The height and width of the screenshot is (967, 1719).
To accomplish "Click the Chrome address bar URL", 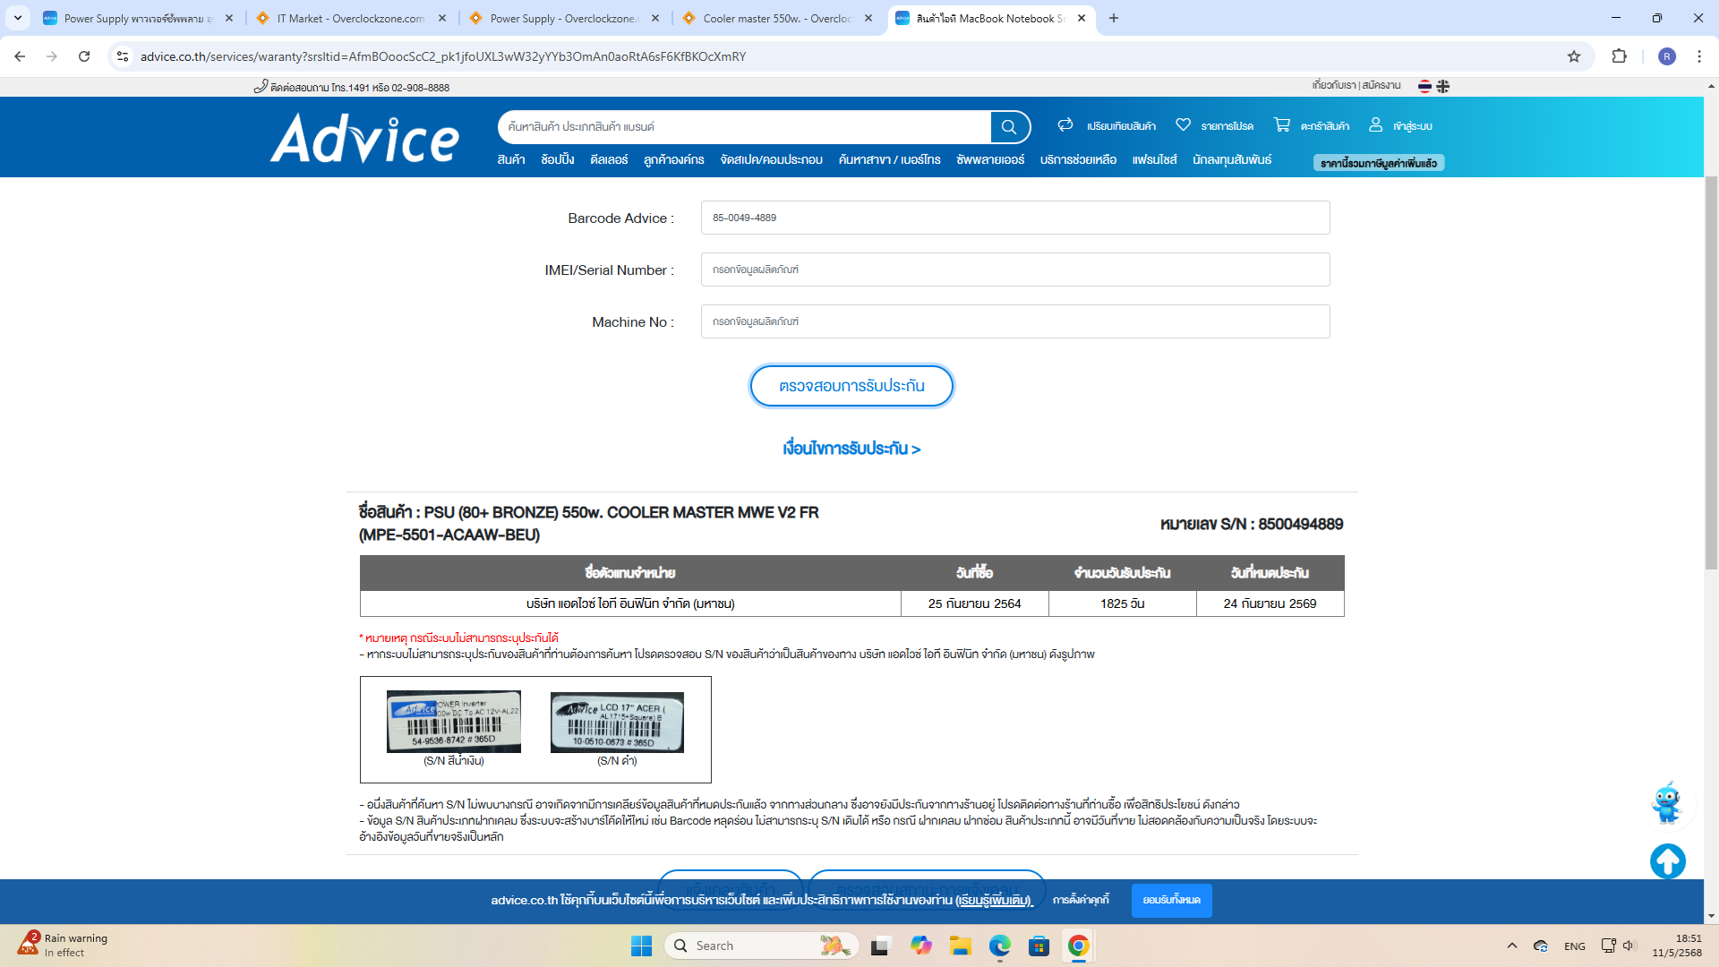I will 443,56.
